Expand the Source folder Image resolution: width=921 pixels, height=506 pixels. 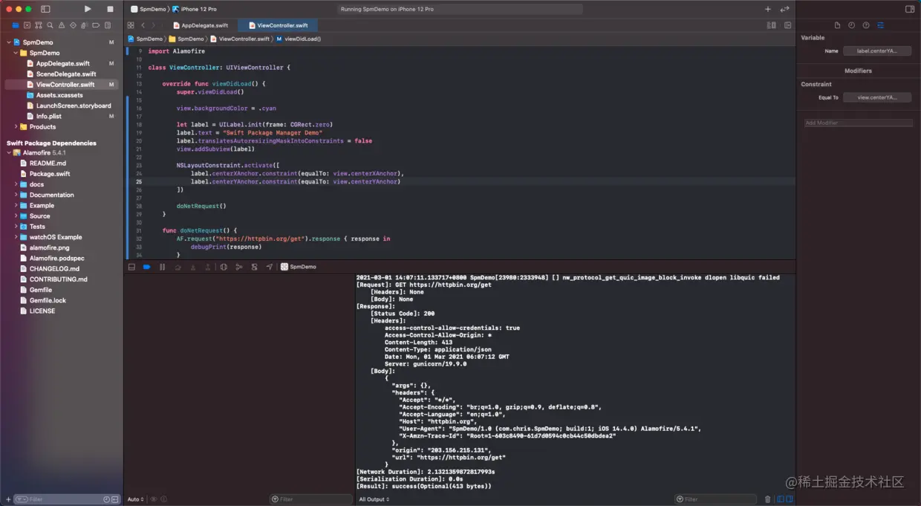pos(16,215)
